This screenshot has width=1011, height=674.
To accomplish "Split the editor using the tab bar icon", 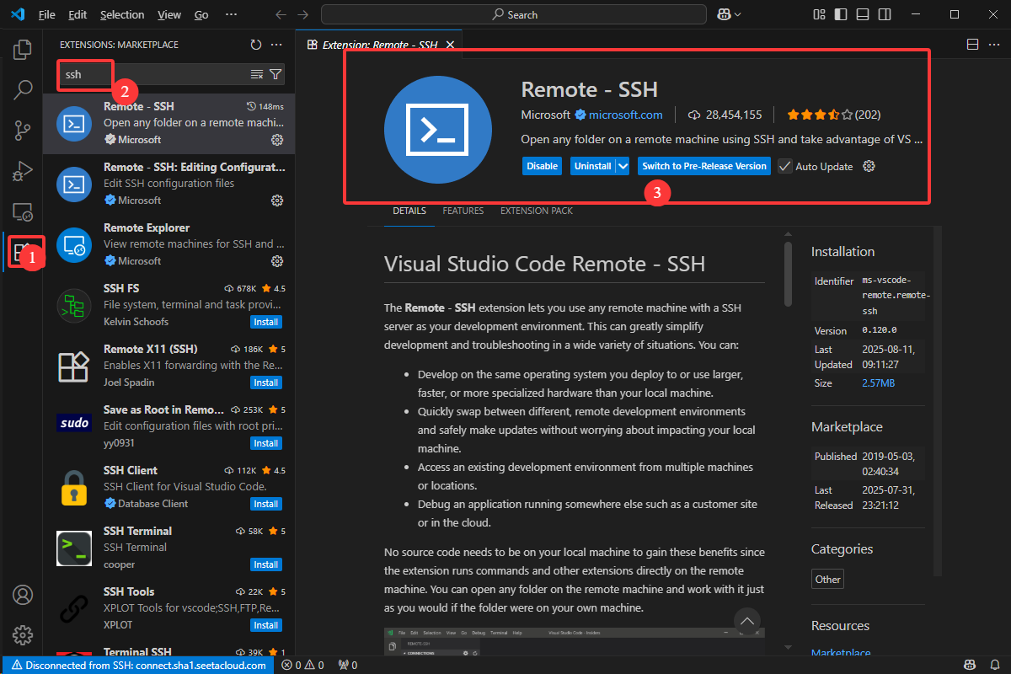I will (x=972, y=45).
